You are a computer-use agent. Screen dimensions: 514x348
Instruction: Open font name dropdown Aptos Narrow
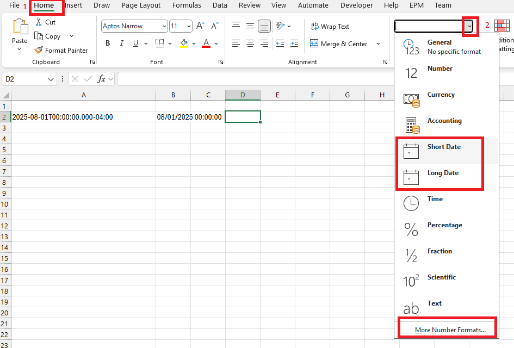tap(164, 26)
